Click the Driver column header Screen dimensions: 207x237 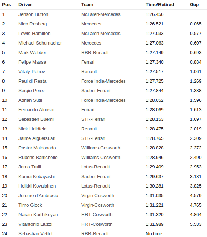pyautogui.click(x=25, y=5)
